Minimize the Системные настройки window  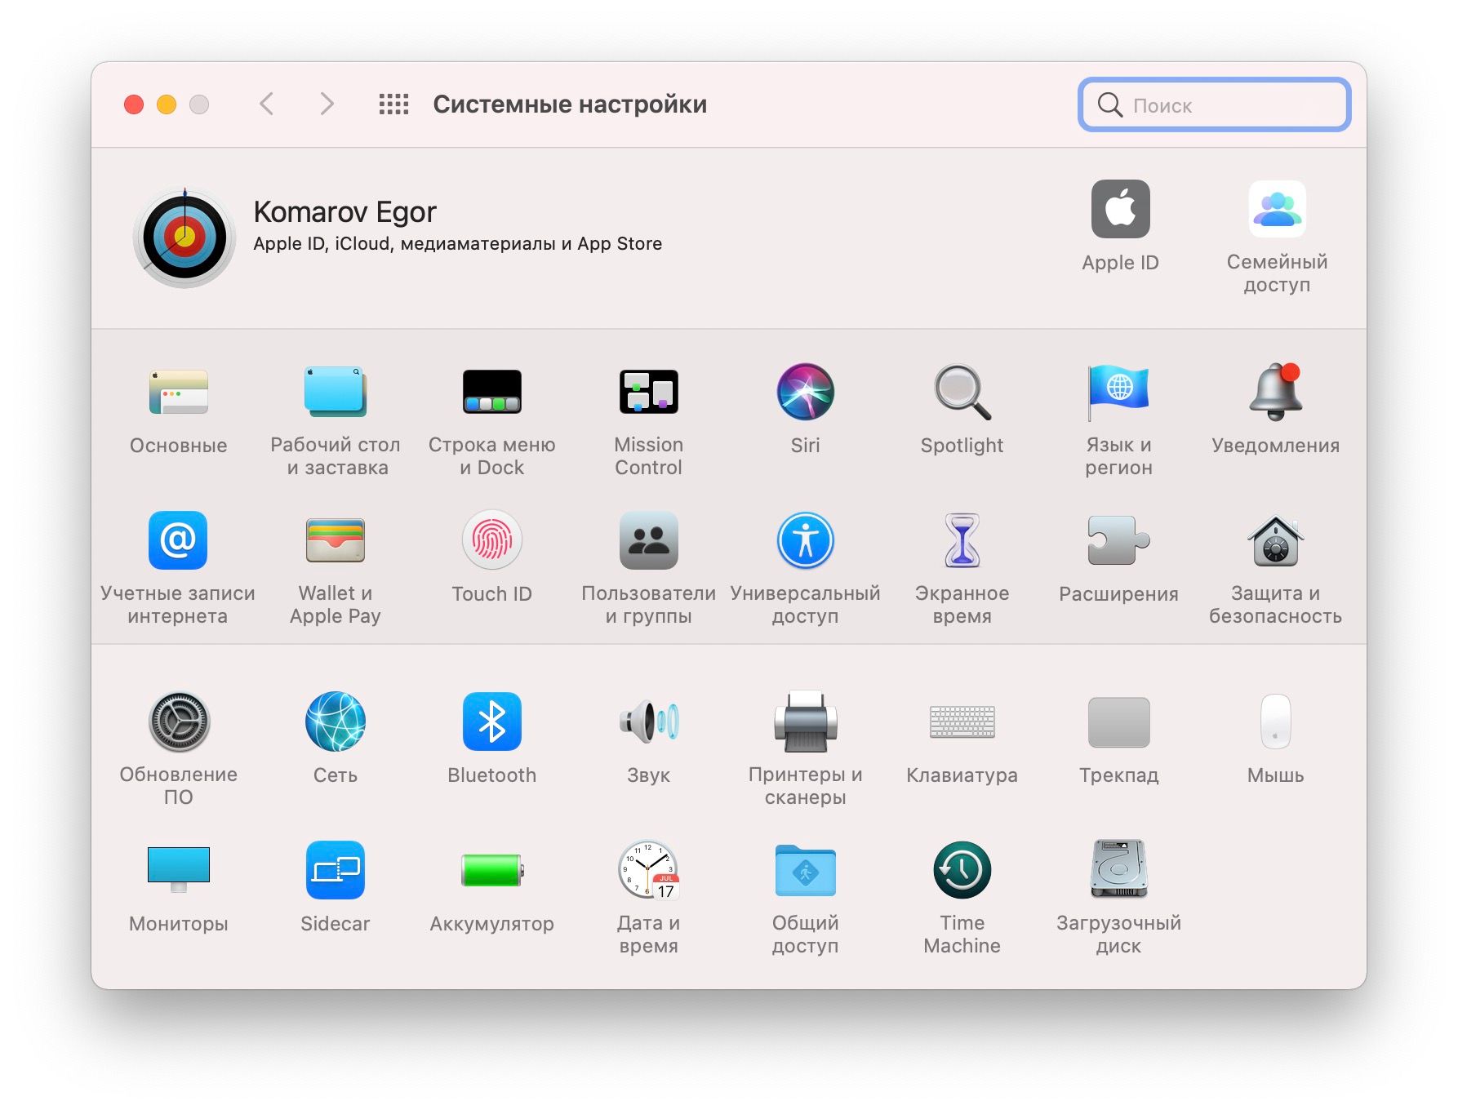(167, 104)
